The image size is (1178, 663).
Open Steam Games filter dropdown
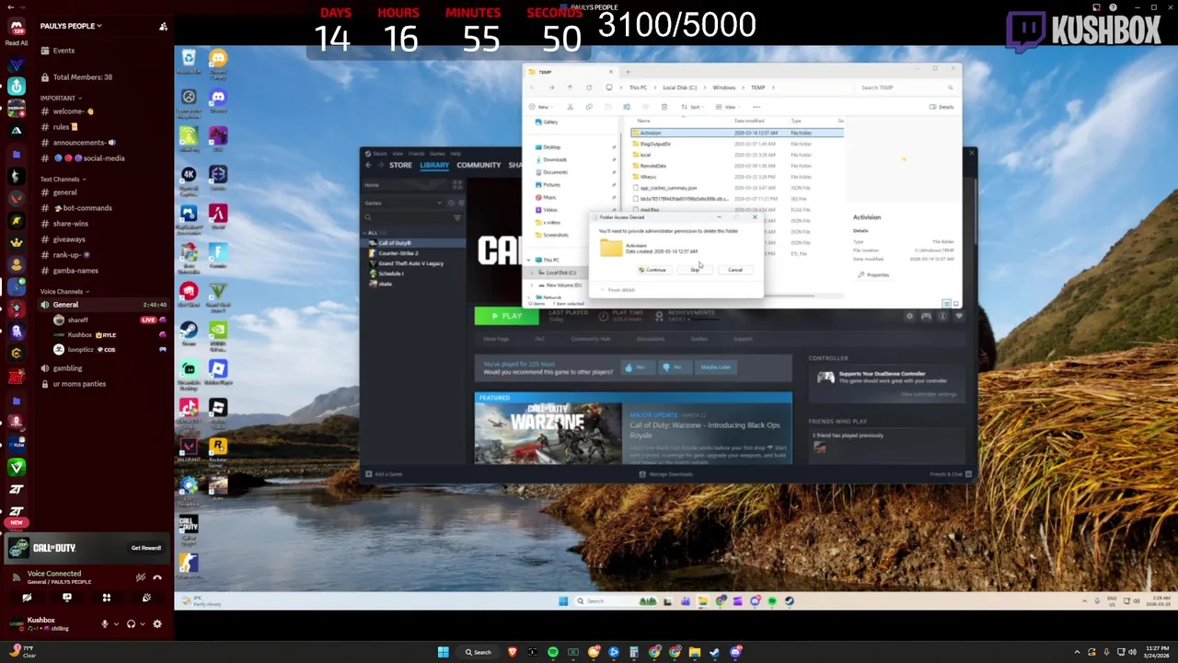[x=403, y=203]
